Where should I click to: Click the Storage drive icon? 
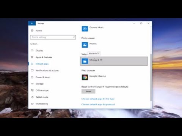click(32, 83)
